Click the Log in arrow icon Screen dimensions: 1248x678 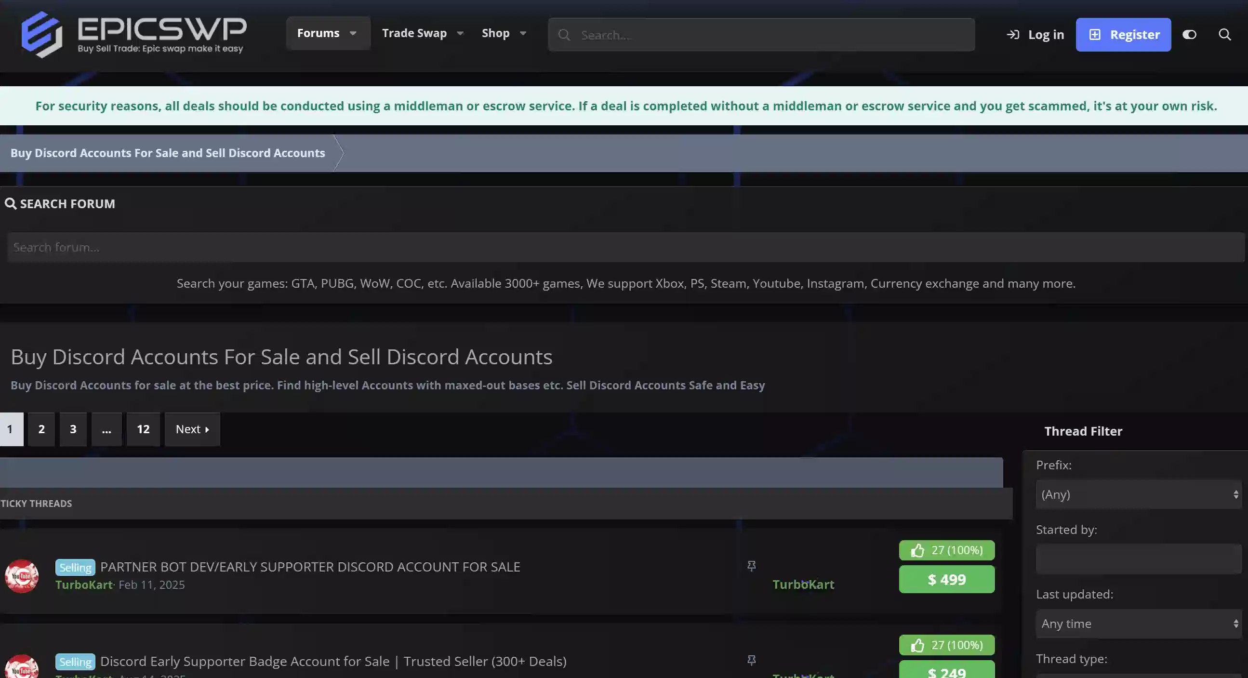click(x=1013, y=34)
